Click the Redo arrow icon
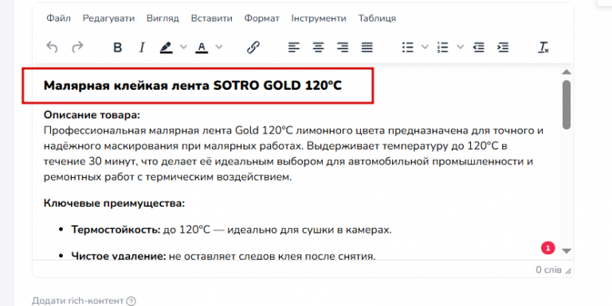The width and height of the screenshot is (612, 306). coord(77,47)
